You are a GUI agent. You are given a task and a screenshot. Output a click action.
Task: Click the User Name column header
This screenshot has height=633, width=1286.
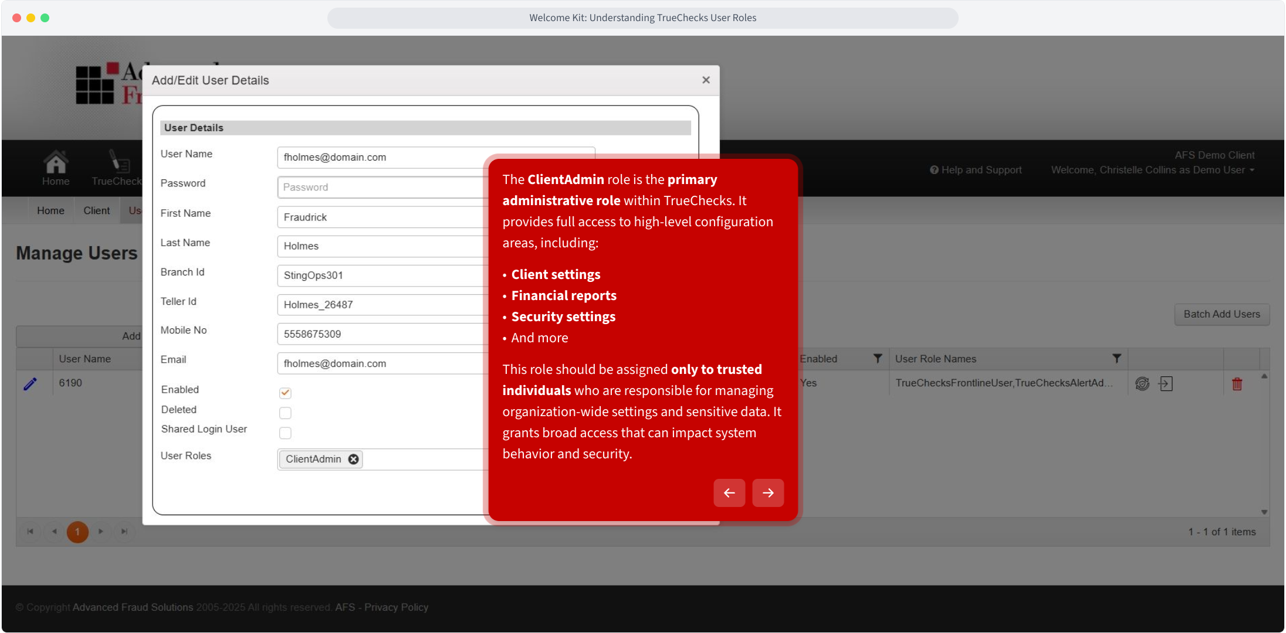click(85, 359)
